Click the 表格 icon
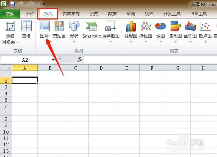 click(26, 26)
